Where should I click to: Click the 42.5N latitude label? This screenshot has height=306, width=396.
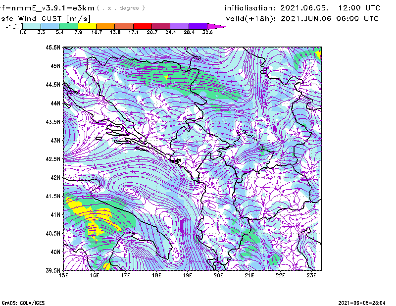pos(53,159)
